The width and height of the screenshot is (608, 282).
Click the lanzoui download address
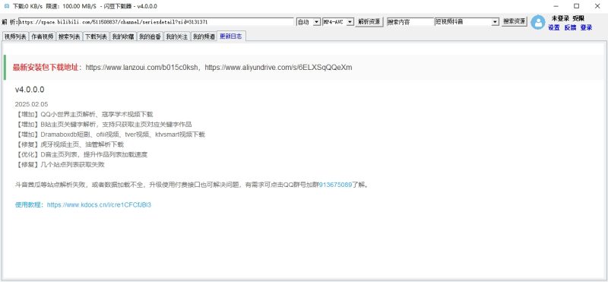click(x=142, y=67)
